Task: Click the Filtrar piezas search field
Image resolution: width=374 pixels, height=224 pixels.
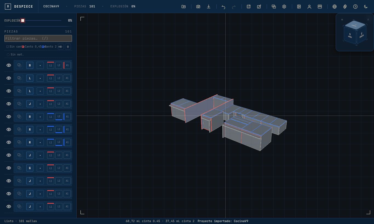Action: point(38,39)
